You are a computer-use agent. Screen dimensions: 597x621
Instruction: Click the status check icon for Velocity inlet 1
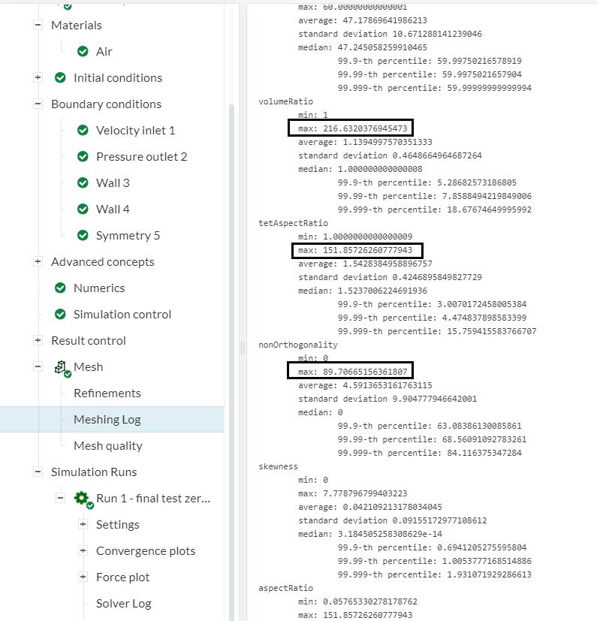point(83,131)
